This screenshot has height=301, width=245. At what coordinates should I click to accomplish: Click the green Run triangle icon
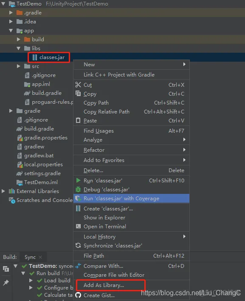click(x=78, y=180)
